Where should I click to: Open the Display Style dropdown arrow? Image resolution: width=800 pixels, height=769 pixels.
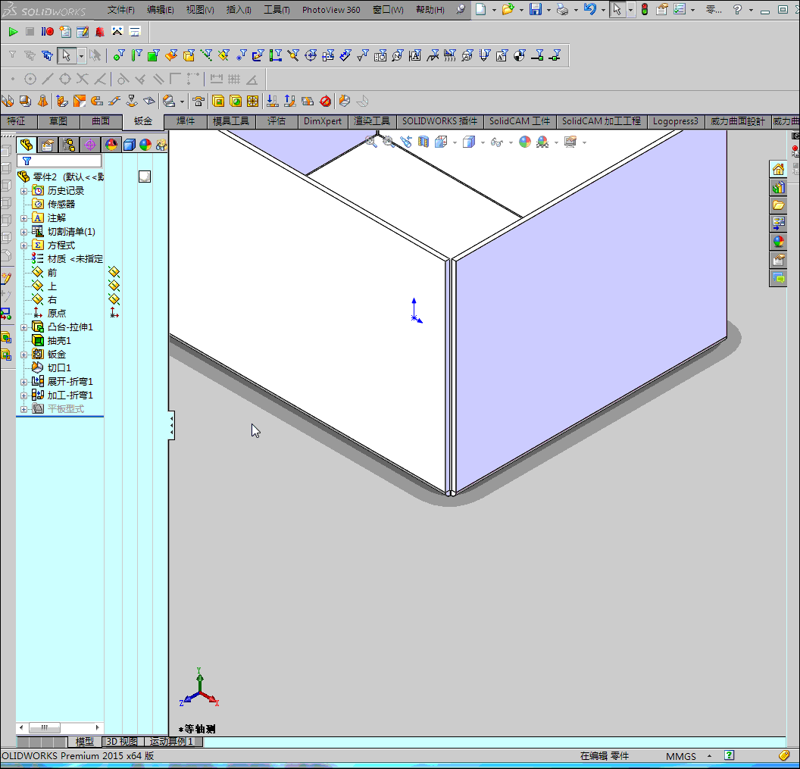[482, 142]
